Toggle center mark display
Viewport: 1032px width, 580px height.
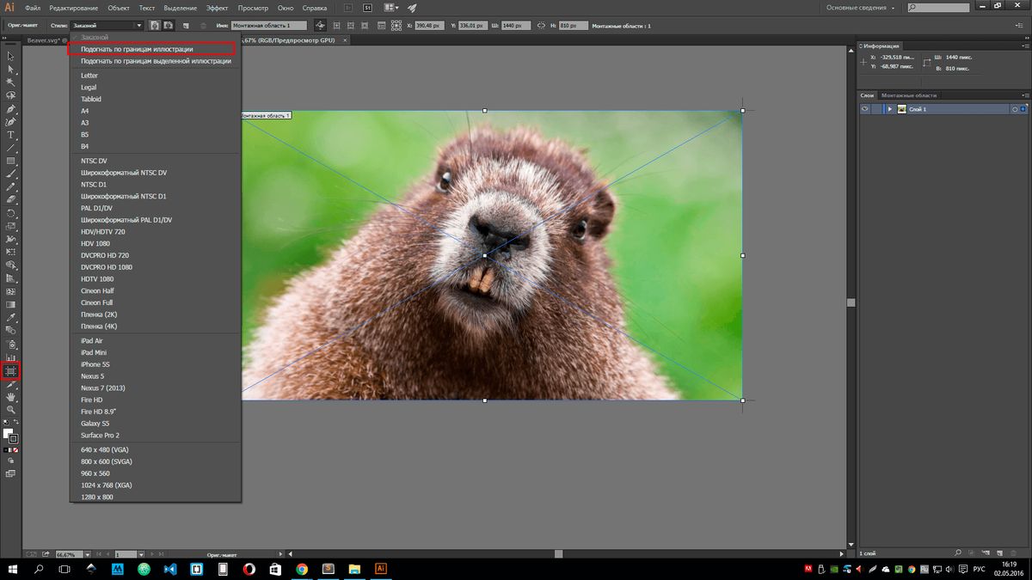pyautogui.click(x=336, y=26)
